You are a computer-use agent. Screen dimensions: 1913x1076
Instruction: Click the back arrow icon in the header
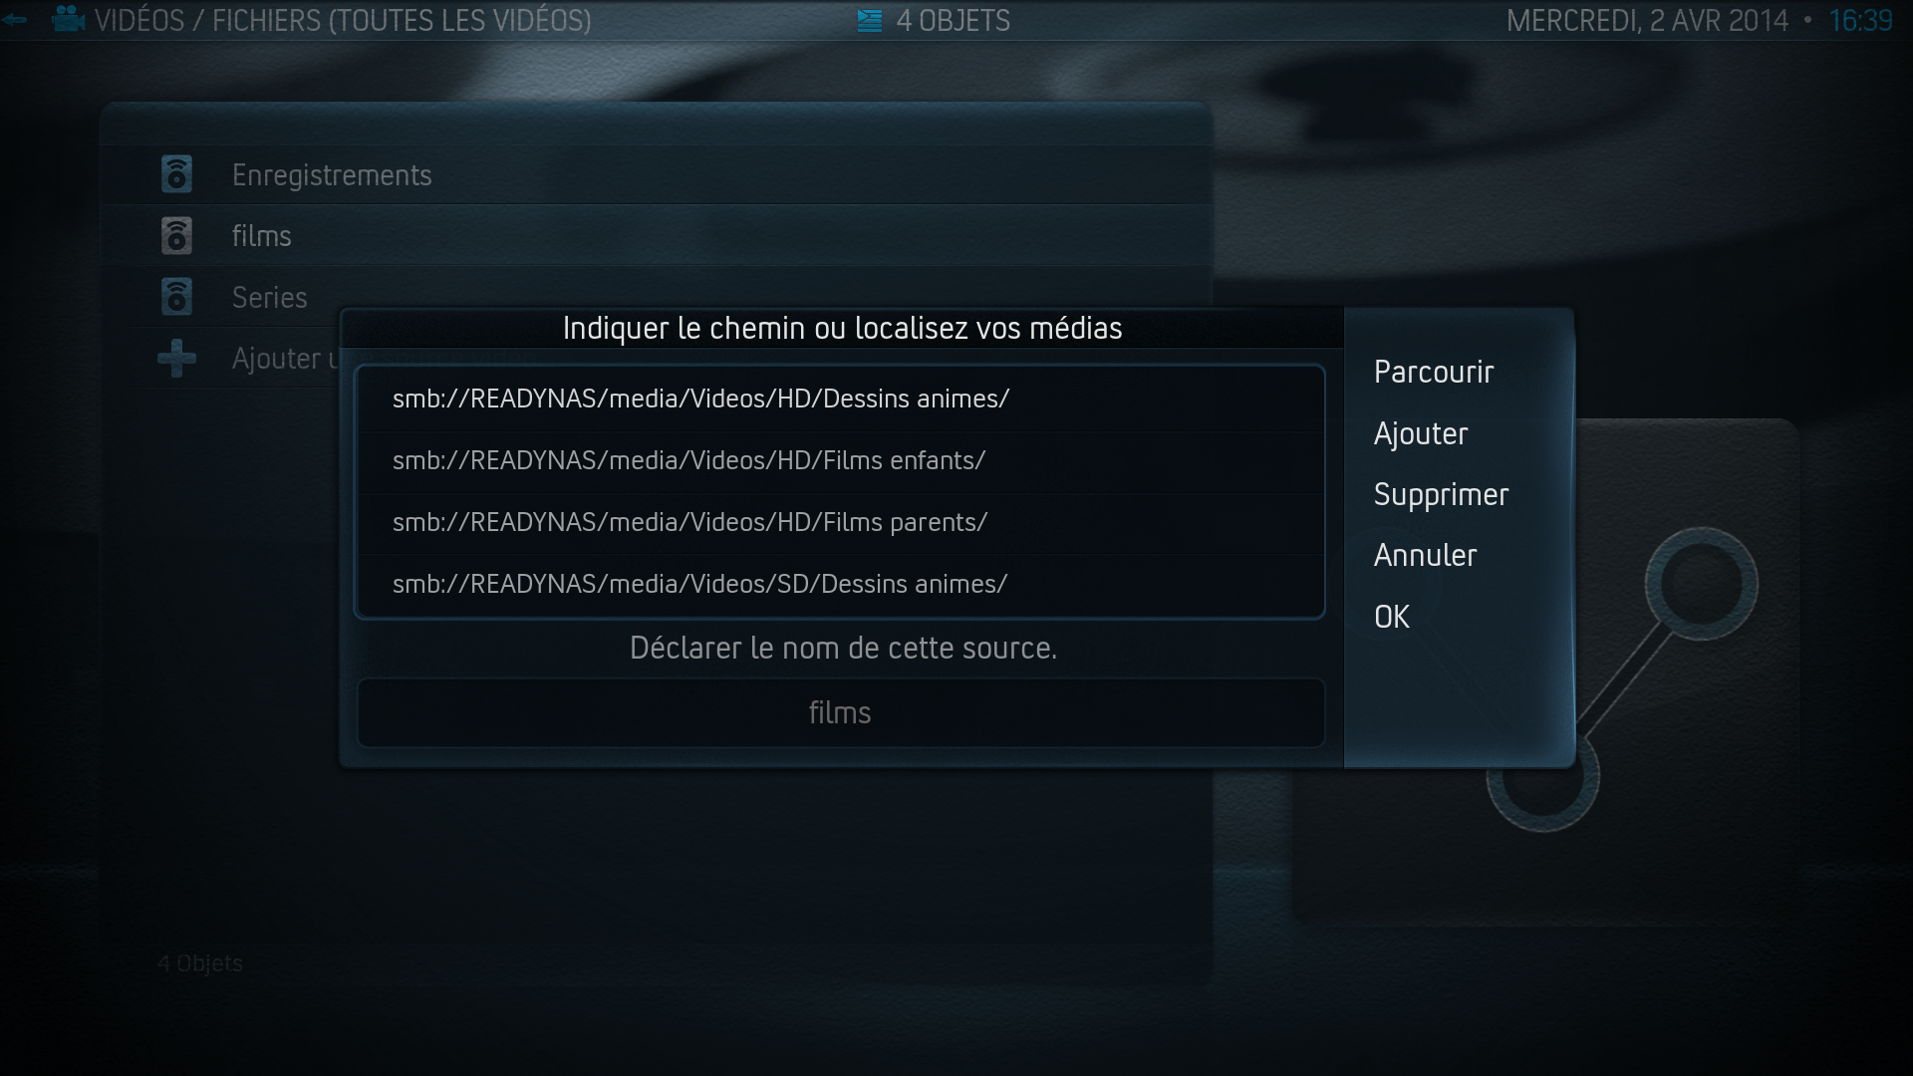click(14, 20)
